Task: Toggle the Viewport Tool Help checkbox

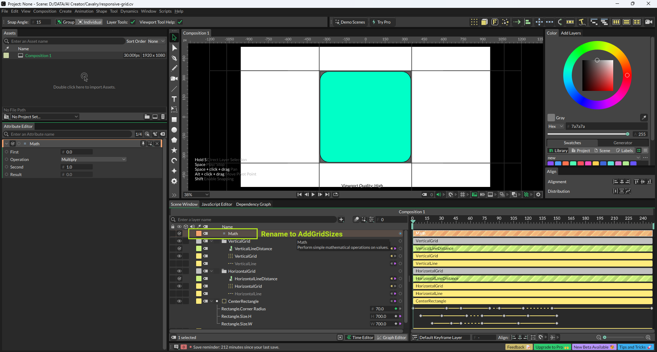Action: [180, 22]
